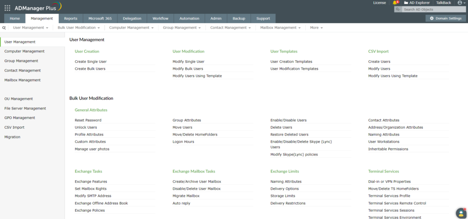Expand the Group Management dropdown menu
The height and width of the screenshot is (219, 468).
tap(182, 28)
